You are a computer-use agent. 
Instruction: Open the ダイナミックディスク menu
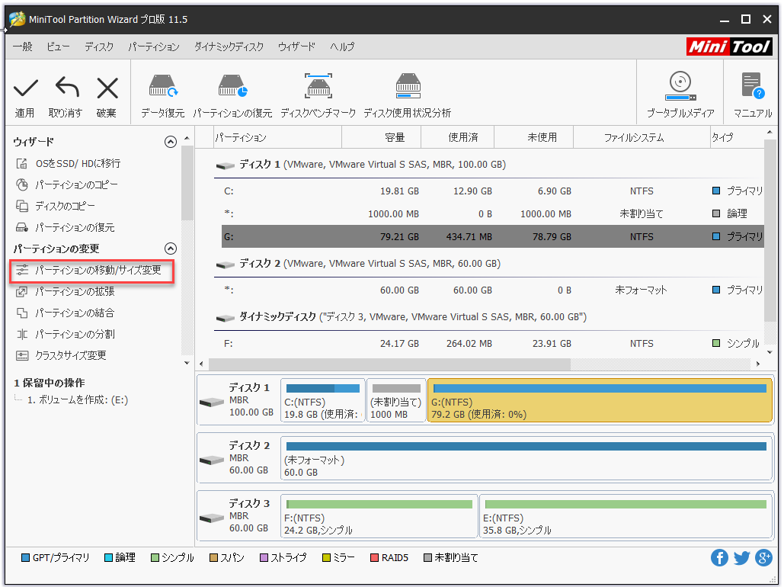point(229,47)
